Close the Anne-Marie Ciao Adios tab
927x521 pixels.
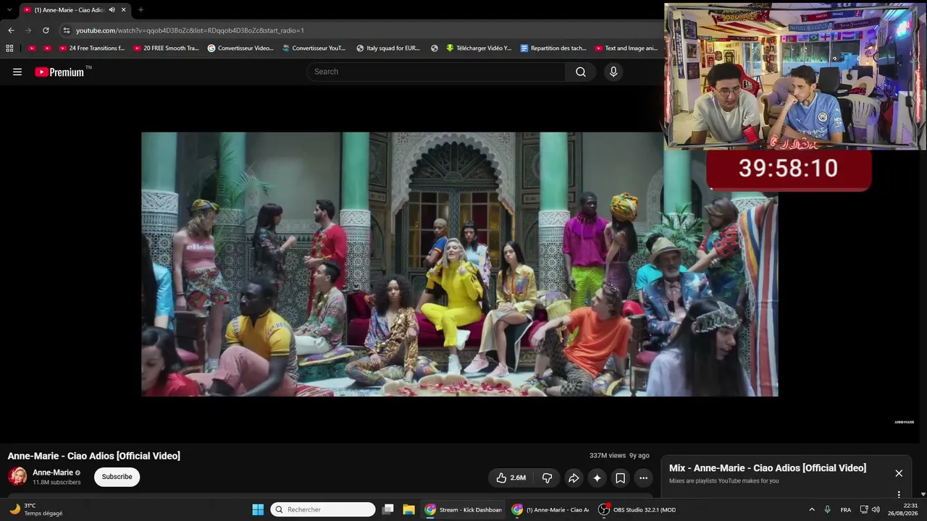[124, 10]
